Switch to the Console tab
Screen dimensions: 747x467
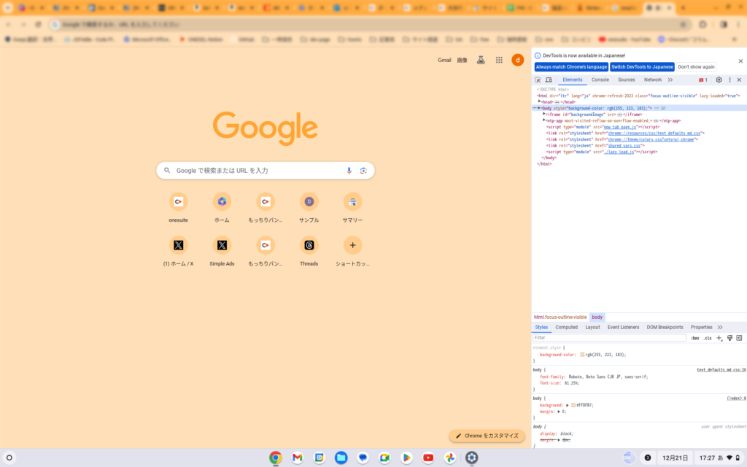pos(600,80)
